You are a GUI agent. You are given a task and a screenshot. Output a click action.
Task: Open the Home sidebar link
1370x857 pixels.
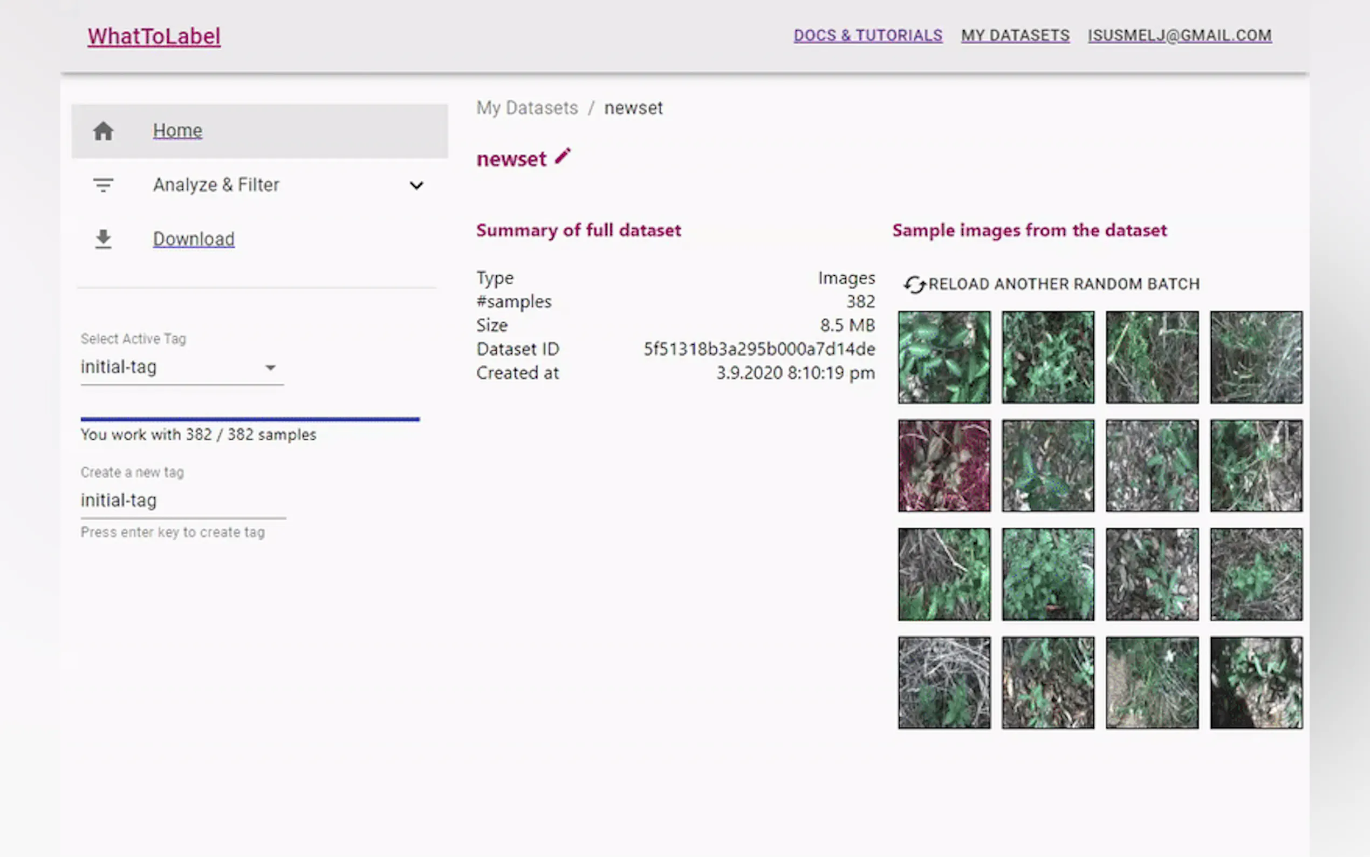tap(177, 131)
